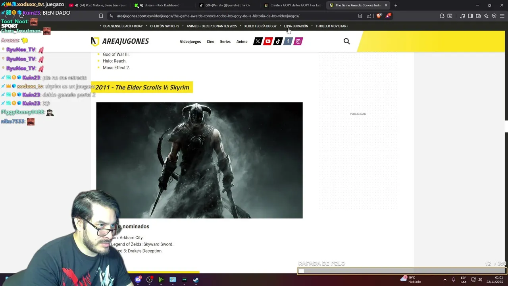Screen dimensions: 508x286
Task: Click the RAPADA DE PELO goal progress bar
Action: (402, 271)
